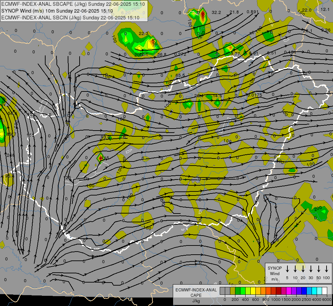Select the white swatch in the CAPE legend

tap(324, 291)
